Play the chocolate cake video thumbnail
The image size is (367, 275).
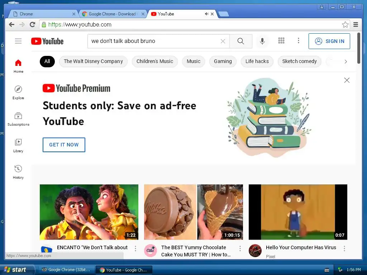coord(194,212)
